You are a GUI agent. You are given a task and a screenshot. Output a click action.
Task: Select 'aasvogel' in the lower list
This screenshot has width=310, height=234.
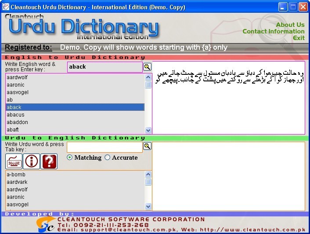coord(75,205)
